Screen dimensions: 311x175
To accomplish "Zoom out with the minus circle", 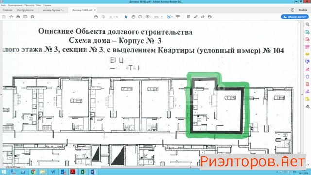I will click(140, 17).
